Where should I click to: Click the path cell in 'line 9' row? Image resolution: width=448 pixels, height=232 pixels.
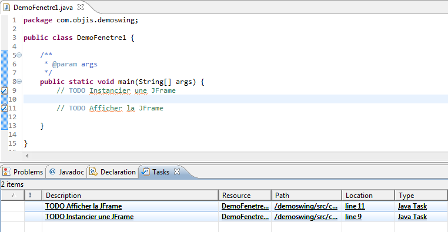click(306, 217)
